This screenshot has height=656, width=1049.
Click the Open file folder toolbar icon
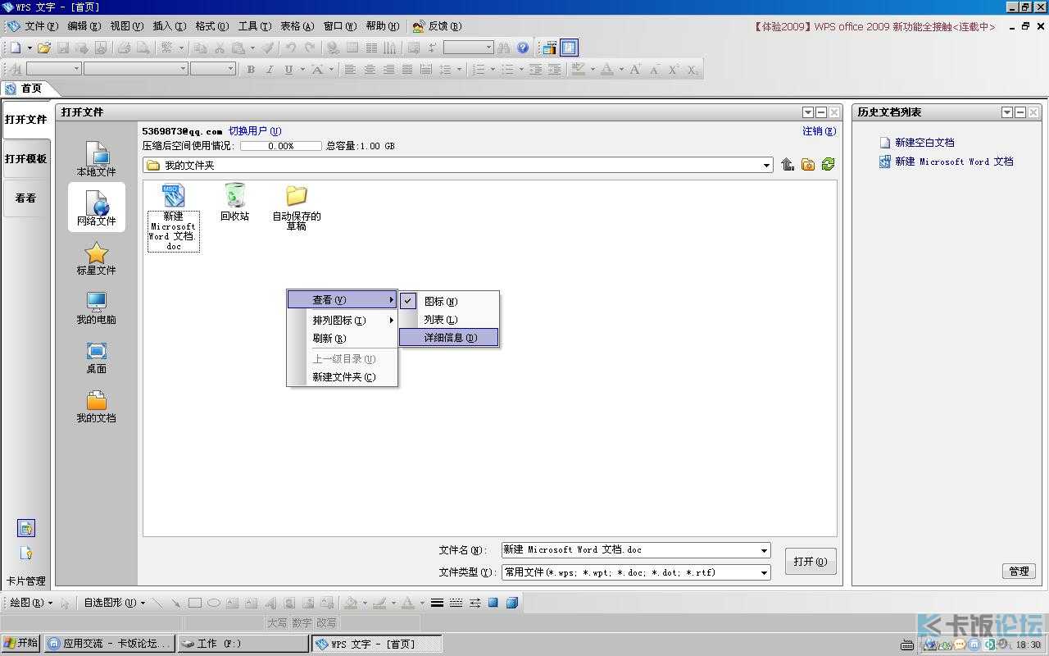pos(44,48)
